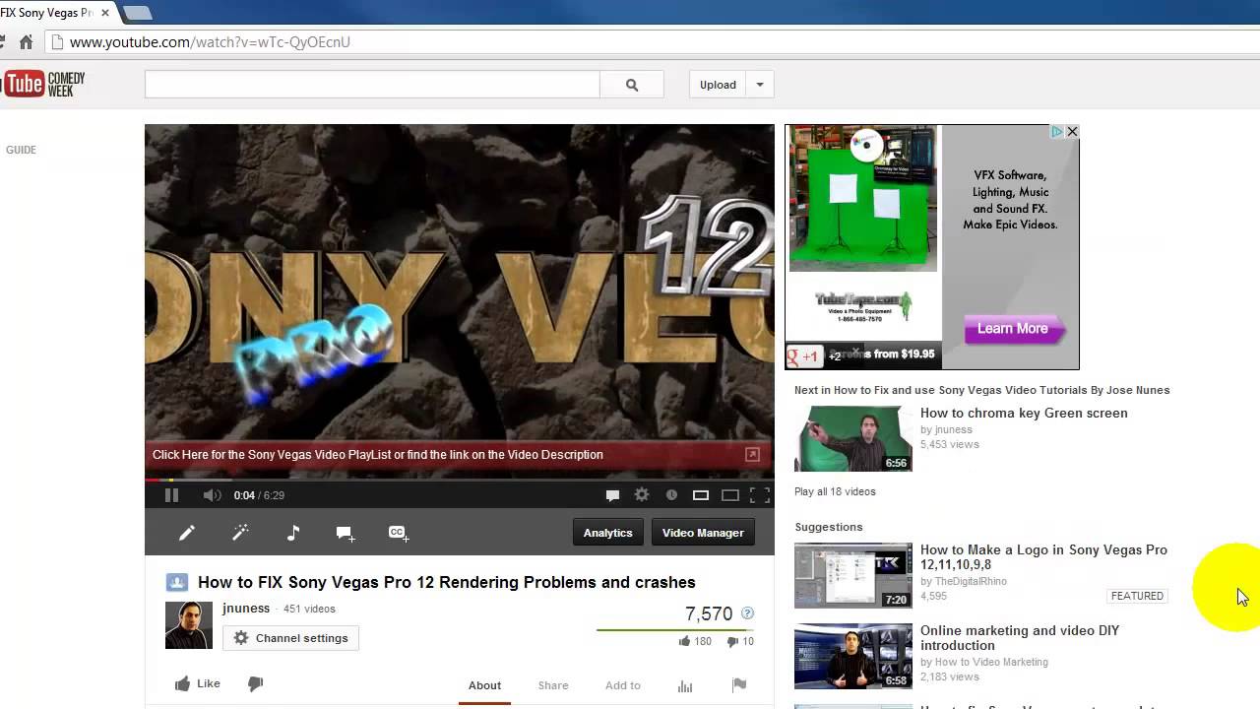Click the browser Home icon
Image resolution: width=1260 pixels, height=709 pixels.
pyautogui.click(x=27, y=42)
